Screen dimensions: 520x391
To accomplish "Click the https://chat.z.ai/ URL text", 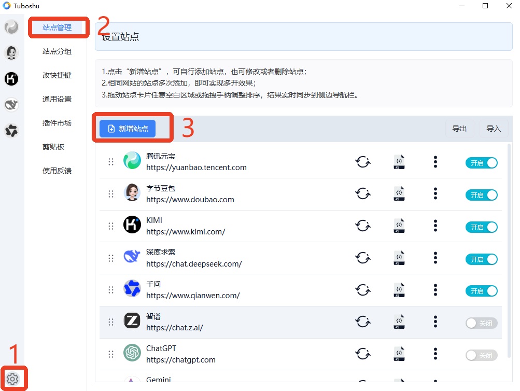I will coord(174,328).
